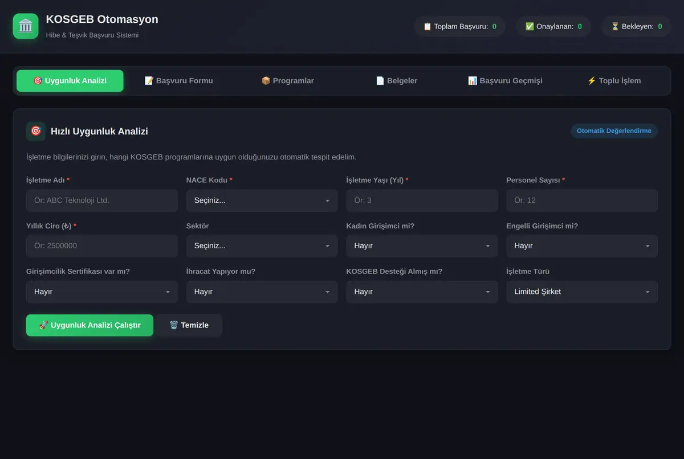Switch to the Başvuru Formu tab
This screenshot has height=459, width=684.
pos(179,81)
